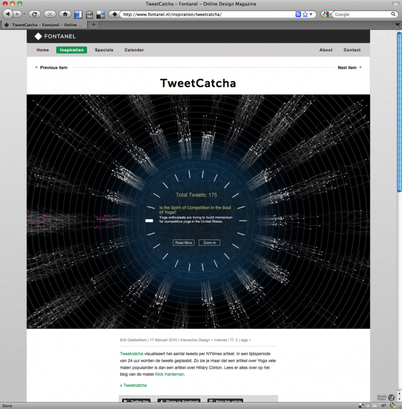
Task: Go to the browser Home page icon
Action: [x=65, y=14]
